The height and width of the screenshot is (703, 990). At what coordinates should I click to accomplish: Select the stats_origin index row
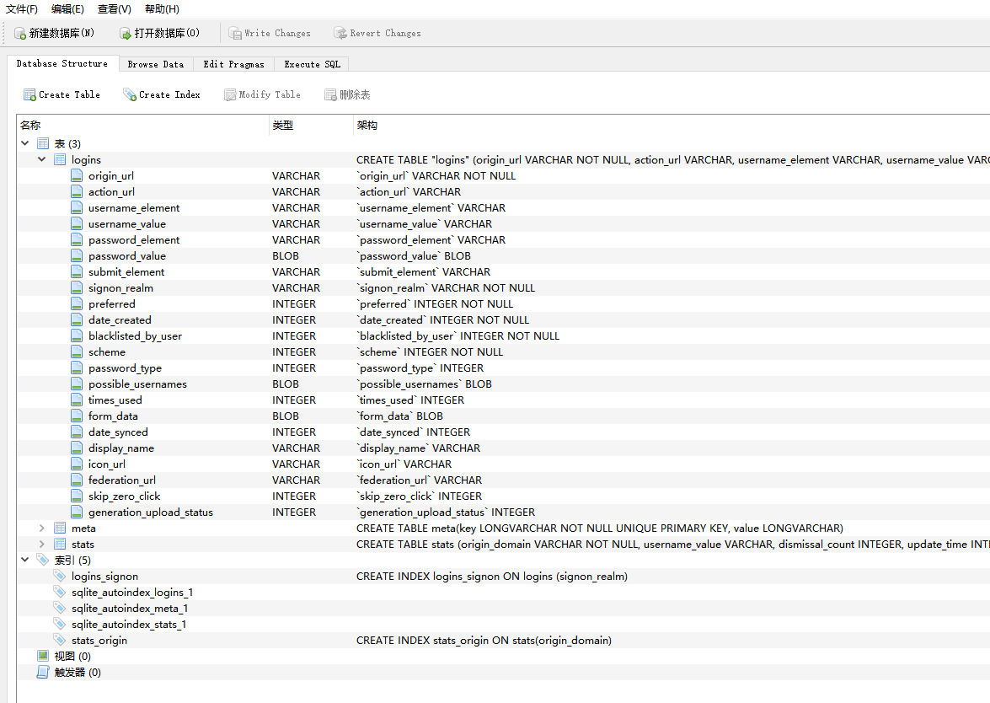click(99, 641)
